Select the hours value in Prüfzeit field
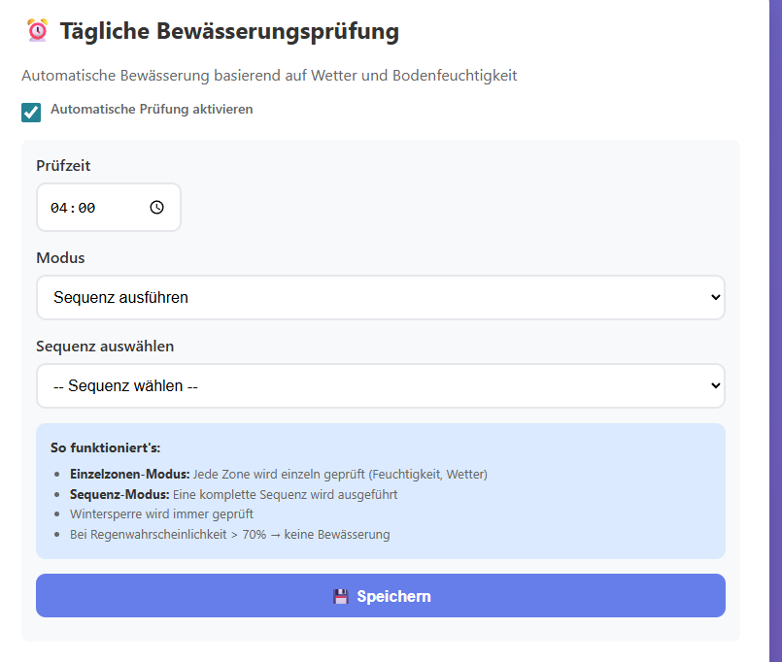The height and width of the screenshot is (662, 782). pos(58,209)
